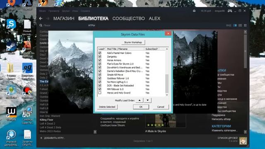Toggle Dante's Rebellion mod checkbox
This screenshot has height=149, width=265.
100,71
